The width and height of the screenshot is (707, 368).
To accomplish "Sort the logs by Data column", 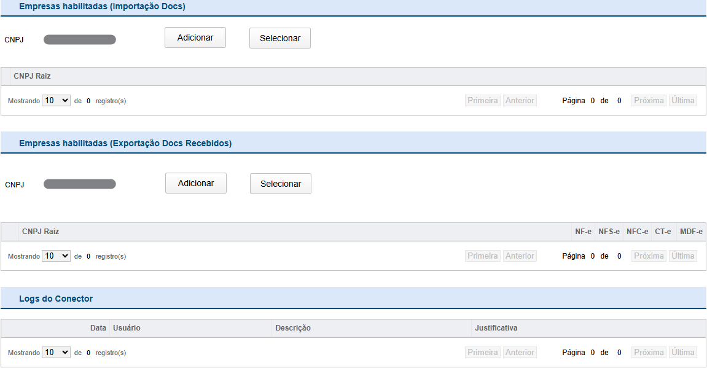I will 98,328.
